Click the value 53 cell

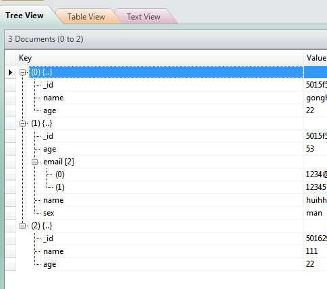316,149
